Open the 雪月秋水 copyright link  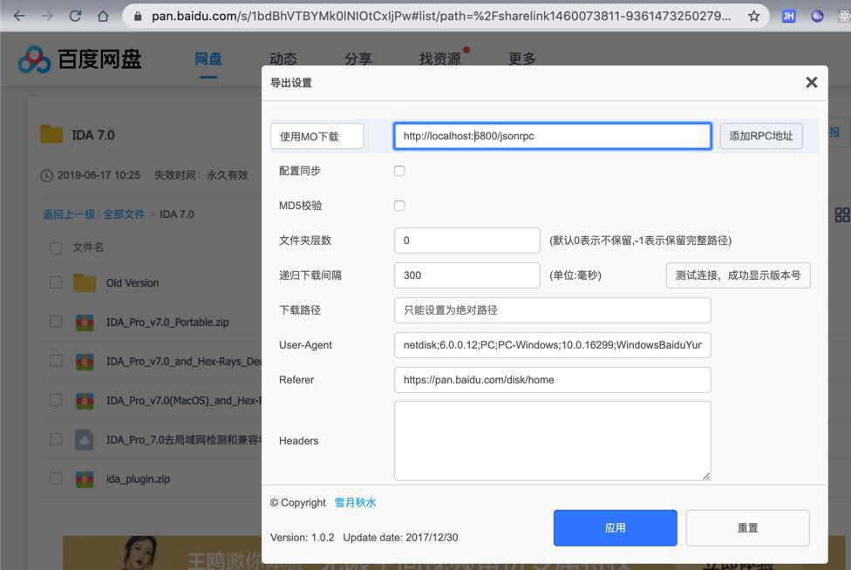(x=355, y=503)
